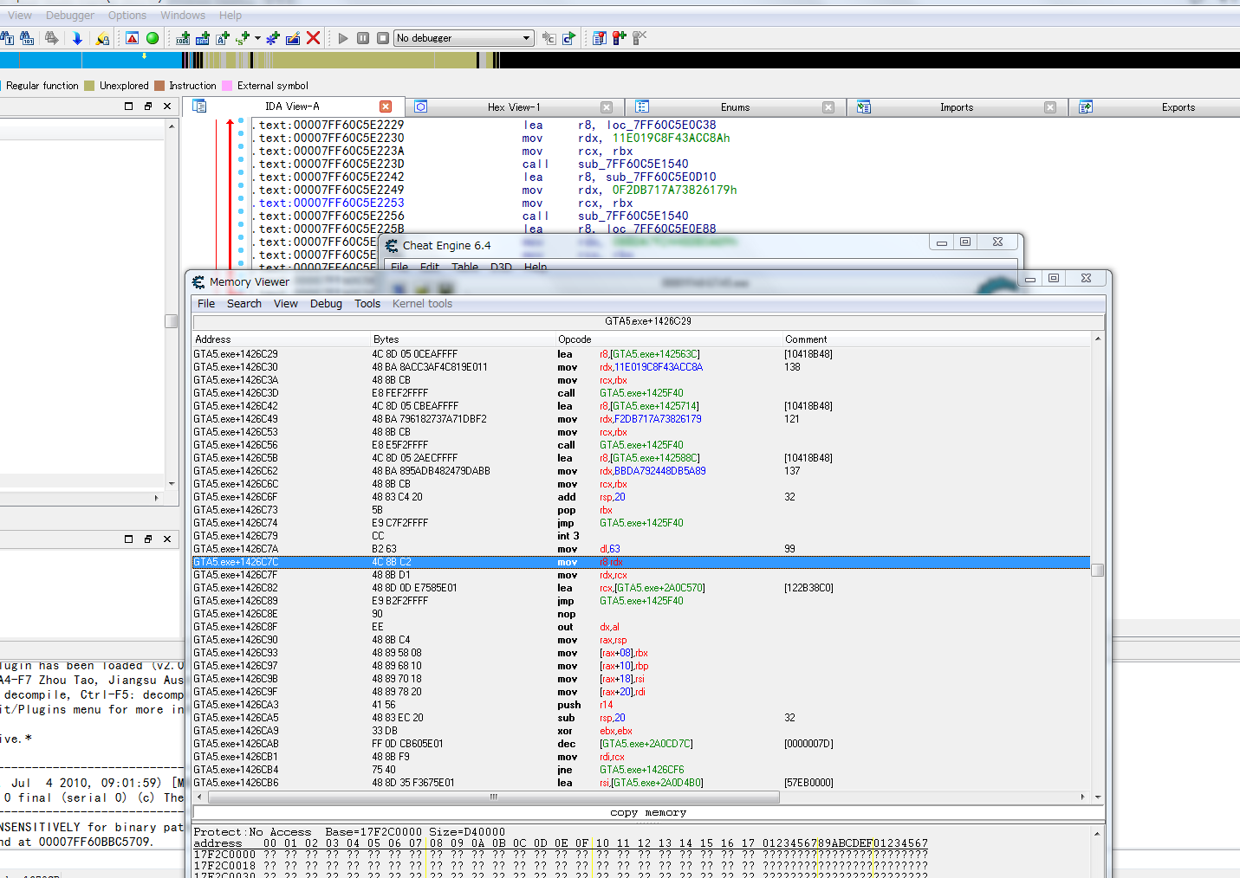
Task: Click the add data icon in toolbar
Action: coord(203,38)
